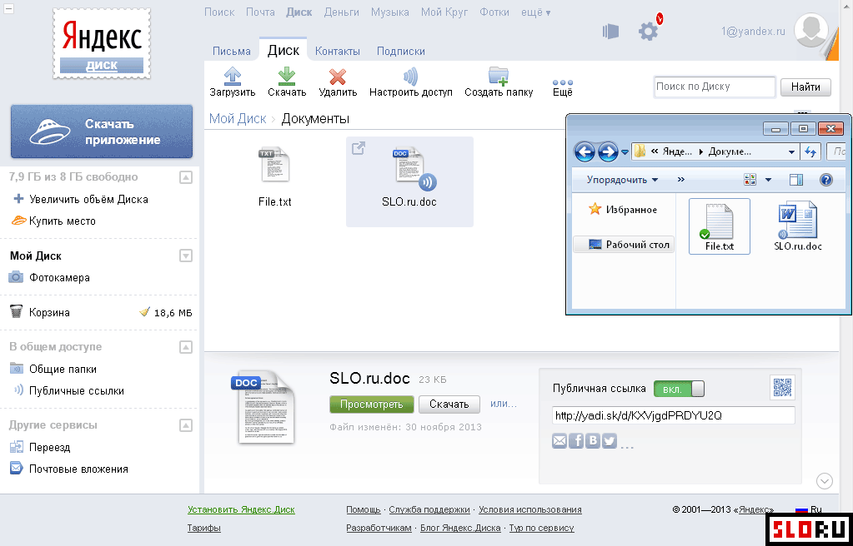The image size is (853, 546).
Task: Open the settings gear icon
Action: 648,32
